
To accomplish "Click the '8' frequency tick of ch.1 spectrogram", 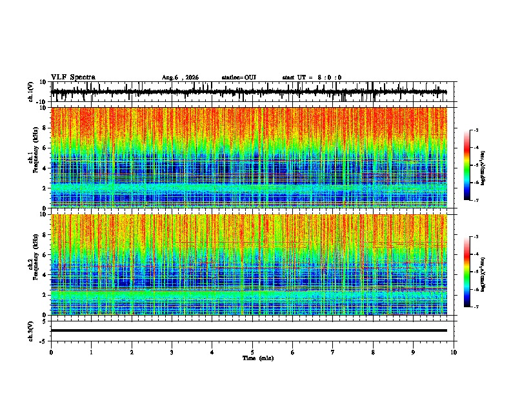I will tap(45, 128).
